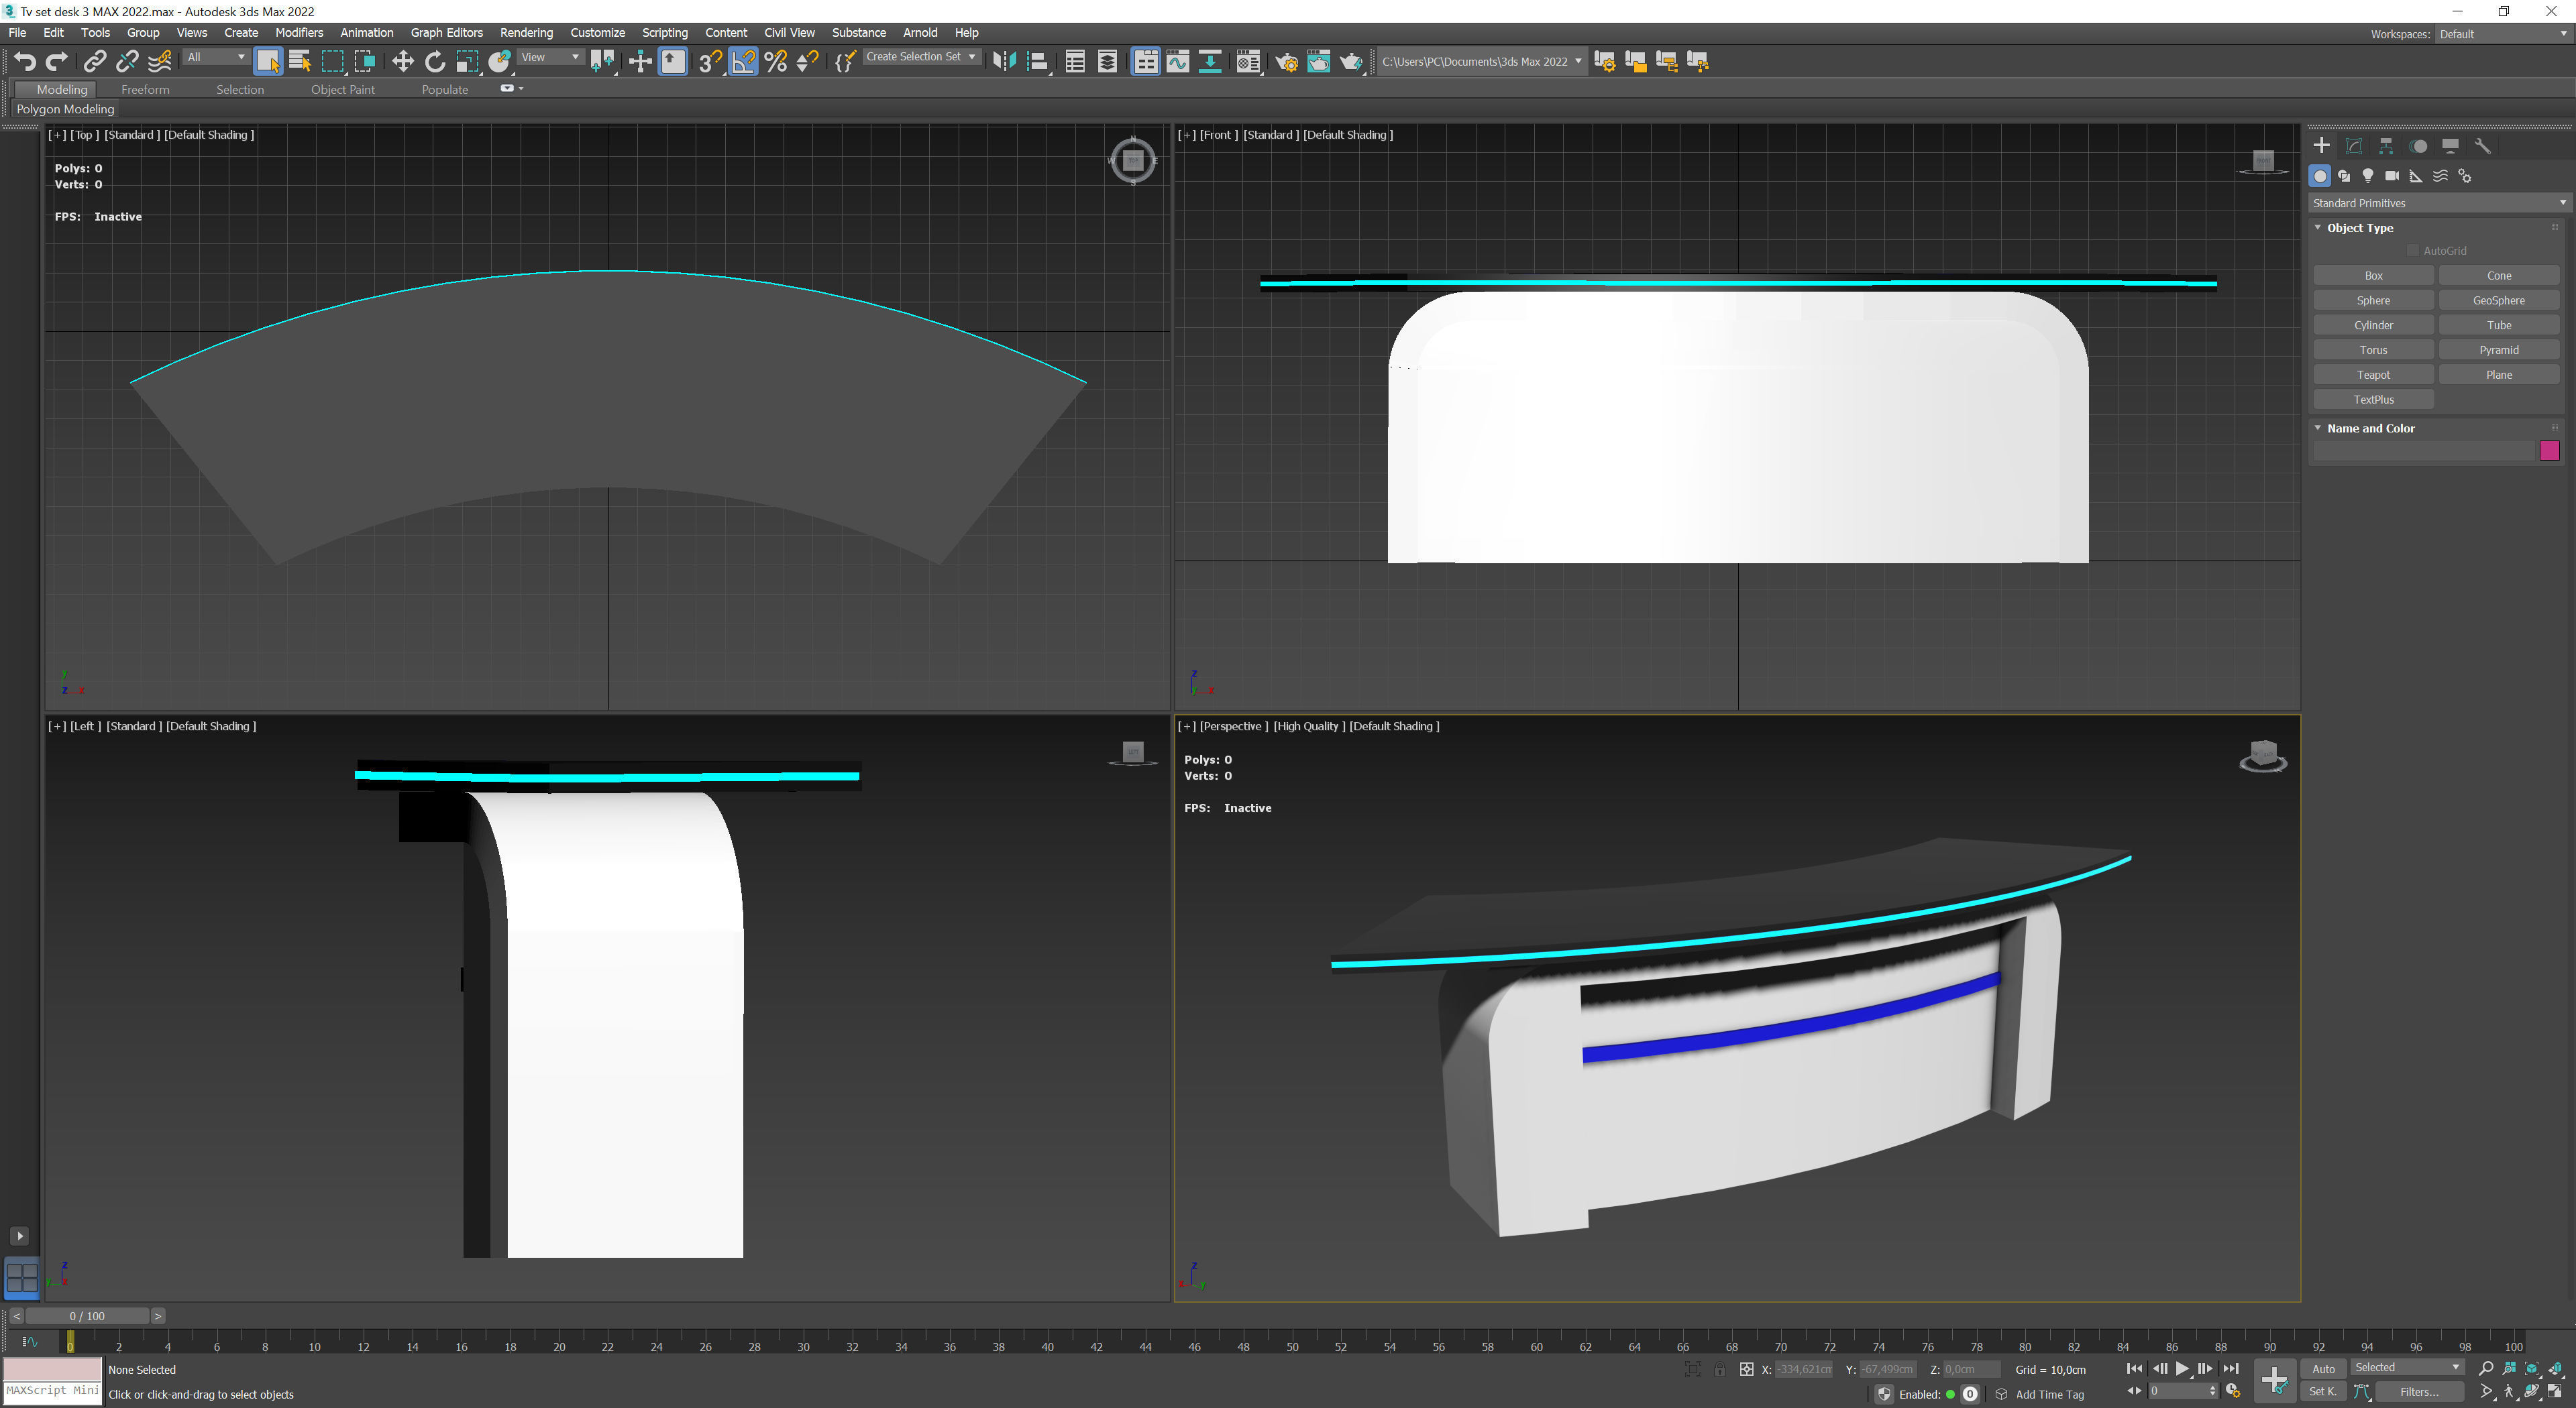Open the selection filter All dropdown
Viewport: 2576px width, 1408px height.
(215, 58)
